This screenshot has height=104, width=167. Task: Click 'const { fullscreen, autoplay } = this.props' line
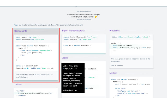tap(132, 48)
